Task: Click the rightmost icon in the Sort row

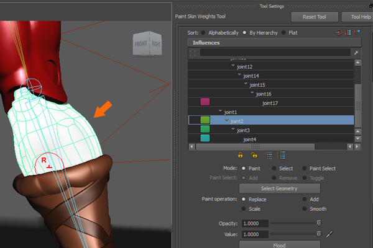Action: click(x=357, y=32)
